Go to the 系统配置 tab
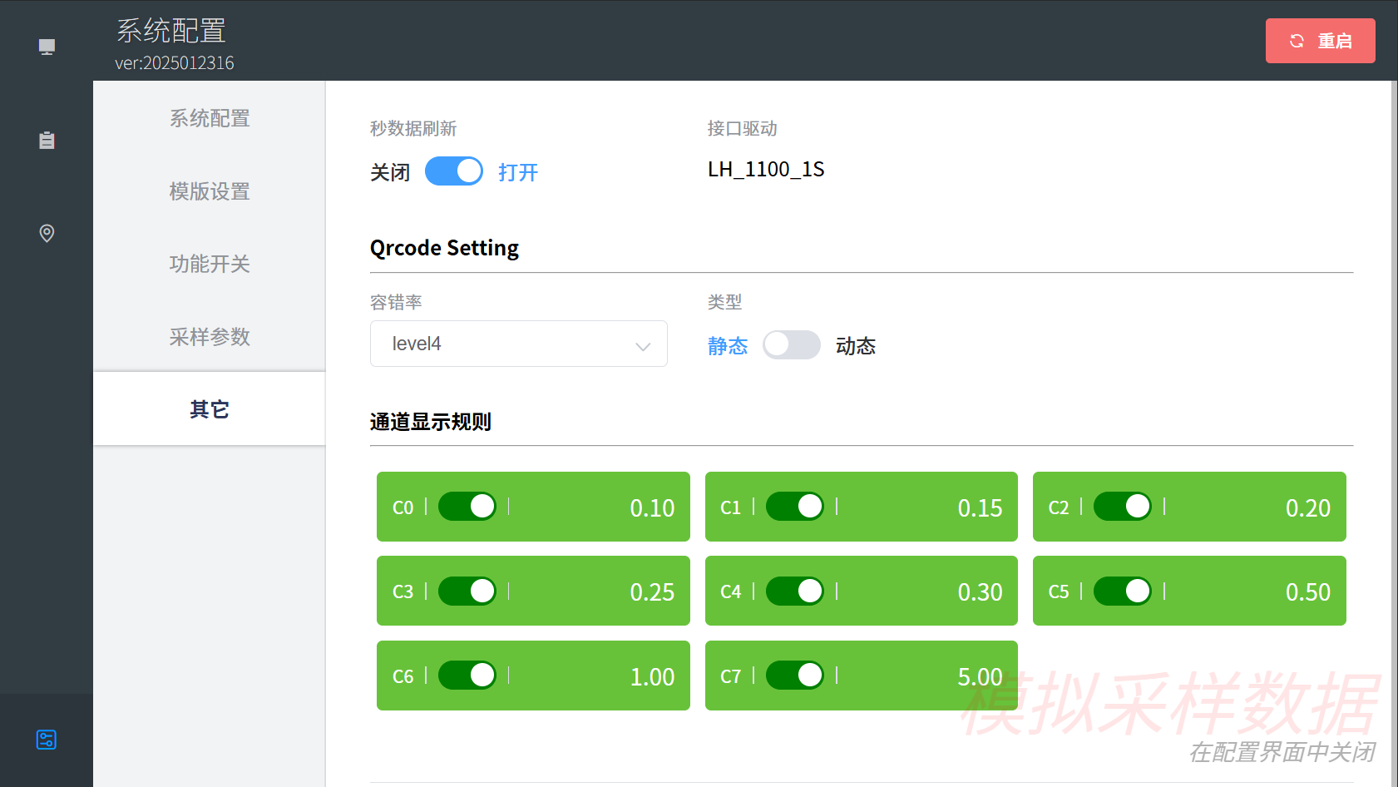Image resolution: width=1398 pixels, height=787 pixels. tap(210, 118)
